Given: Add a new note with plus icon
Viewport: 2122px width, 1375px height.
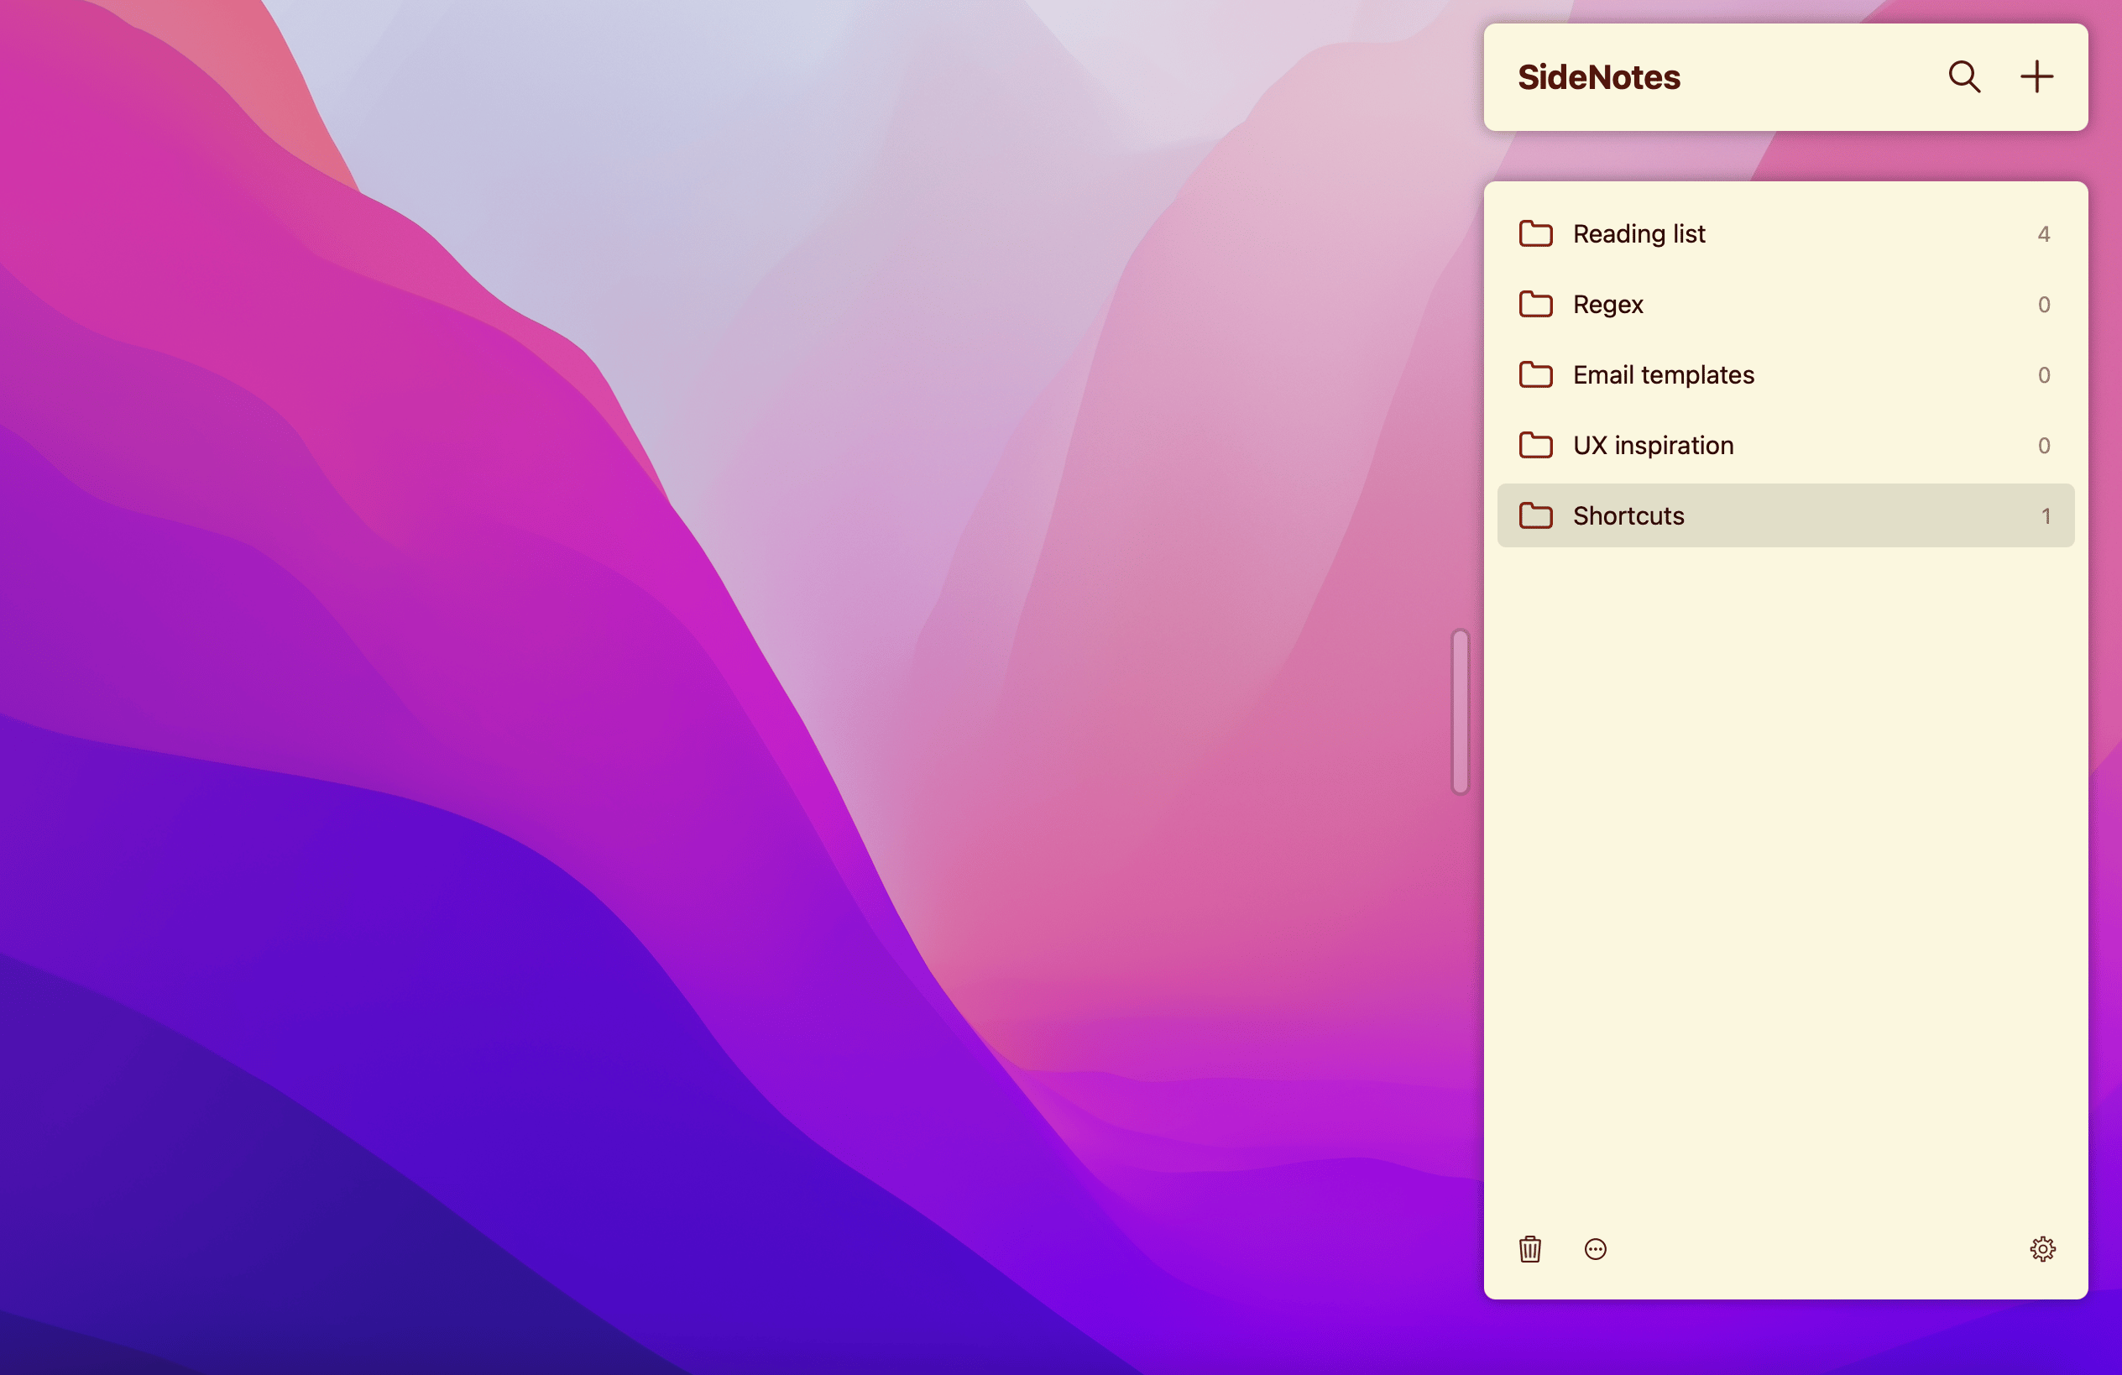Looking at the screenshot, I should pos(2036,76).
